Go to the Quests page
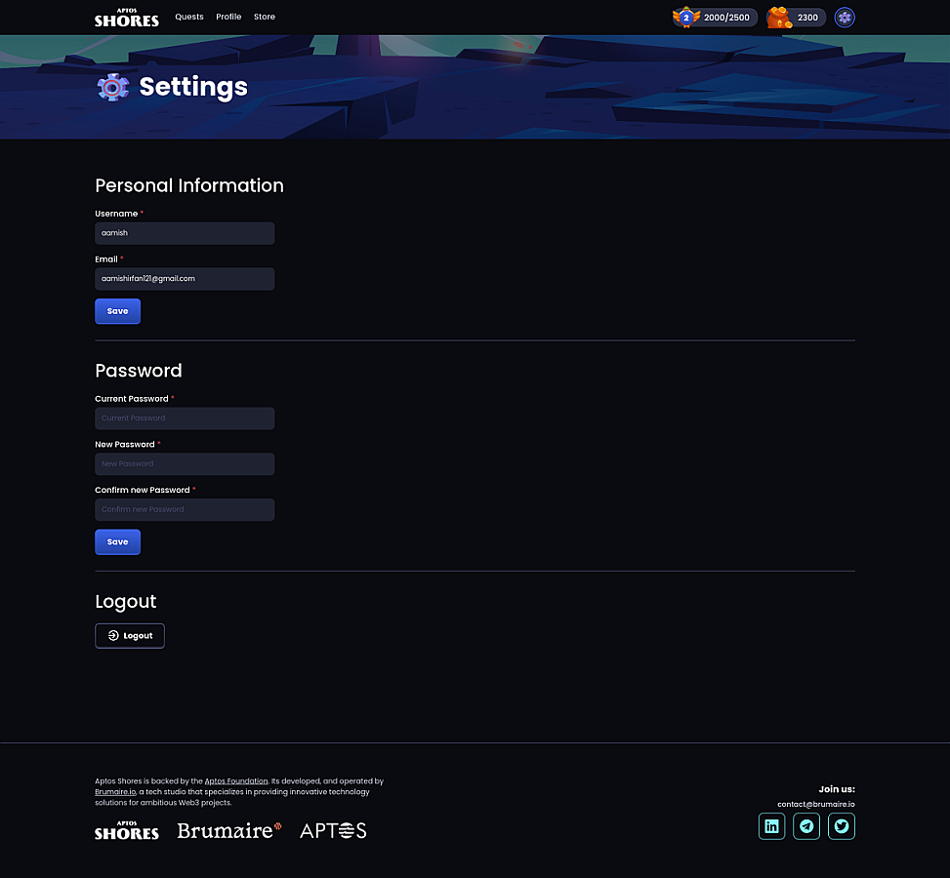The height and width of the screenshot is (878, 950). (189, 17)
